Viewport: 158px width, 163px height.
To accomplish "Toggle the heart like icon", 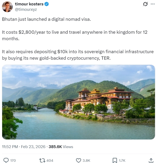I will [x=79, y=160].
